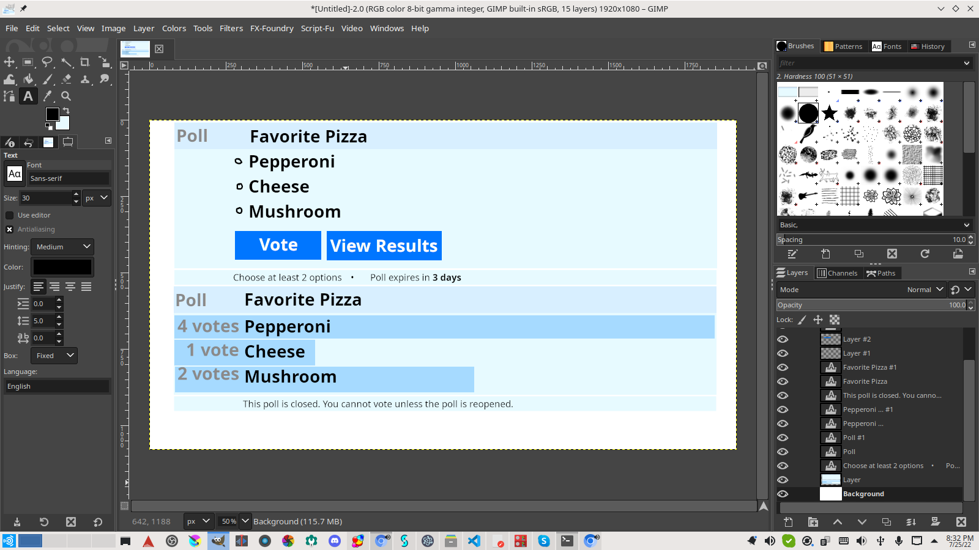Image resolution: width=979 pixels, height=550 pixels.
Task: Click the black text Color swatch
Action: point(62,267)
